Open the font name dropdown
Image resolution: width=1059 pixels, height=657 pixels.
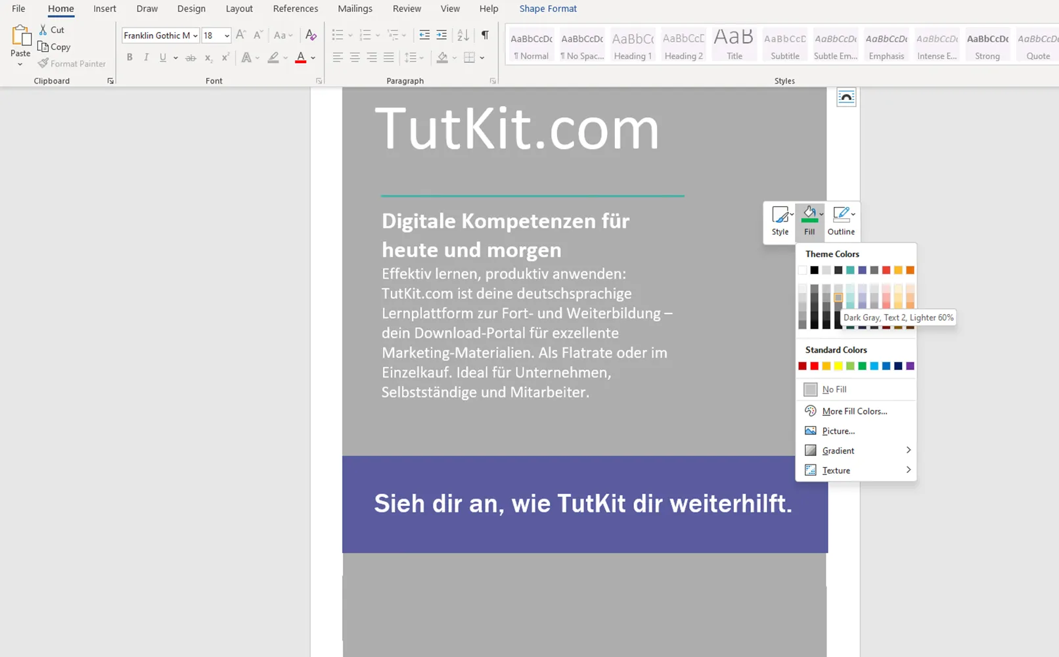(x=195, y=35)
